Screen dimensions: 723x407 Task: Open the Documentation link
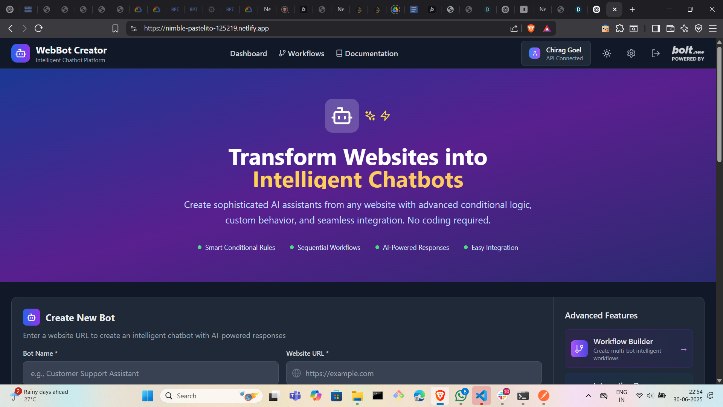click(367, 54)
